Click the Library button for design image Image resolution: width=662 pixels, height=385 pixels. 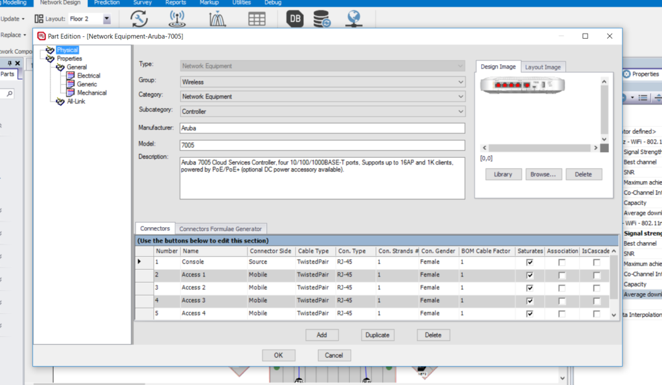pos(503,174)
